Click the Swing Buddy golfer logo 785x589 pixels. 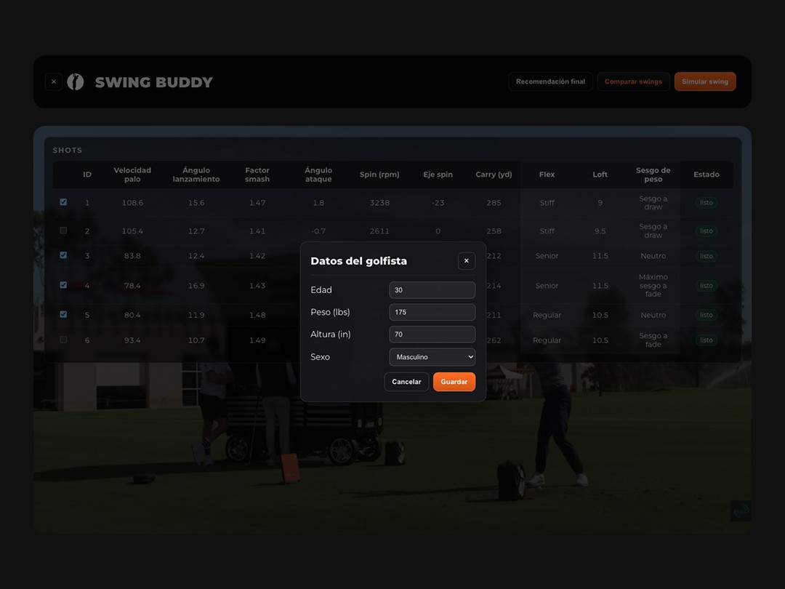point(76,81)
